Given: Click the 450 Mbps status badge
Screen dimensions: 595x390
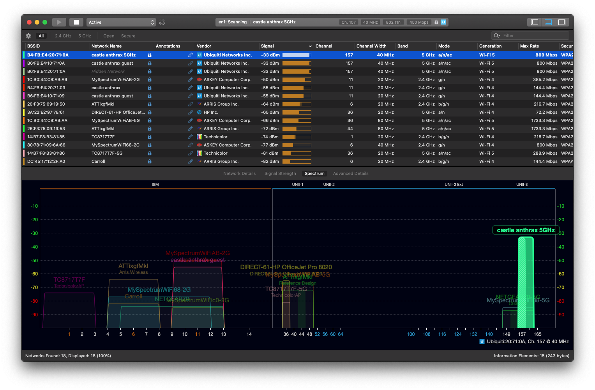Looking at the screenshot, I should tap(419, 22).
